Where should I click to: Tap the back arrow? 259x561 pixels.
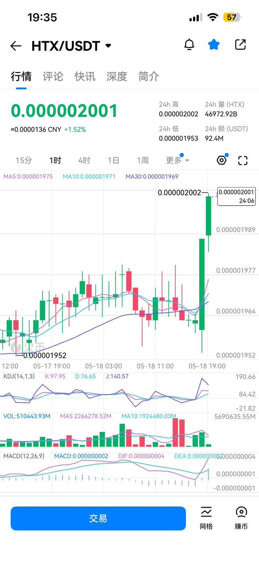click(16, 46)
